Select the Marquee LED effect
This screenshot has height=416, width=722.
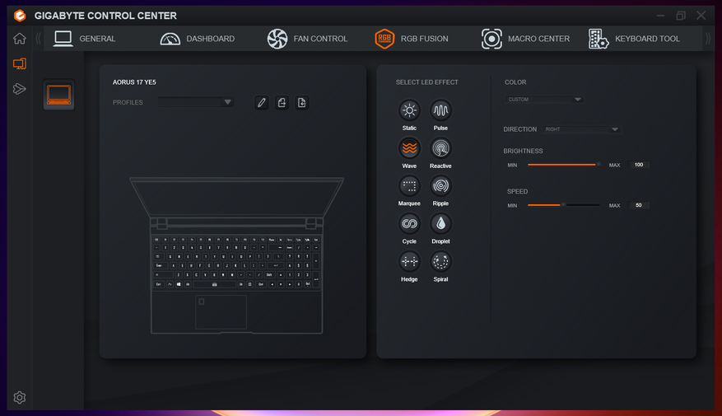[409, 186]
